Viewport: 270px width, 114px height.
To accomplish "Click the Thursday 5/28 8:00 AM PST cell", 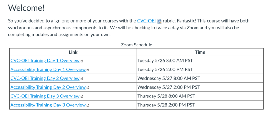I will point(166,96).
